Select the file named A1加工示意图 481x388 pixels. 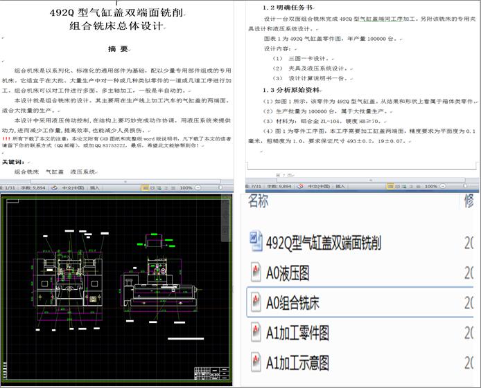[x=297, y=363]
